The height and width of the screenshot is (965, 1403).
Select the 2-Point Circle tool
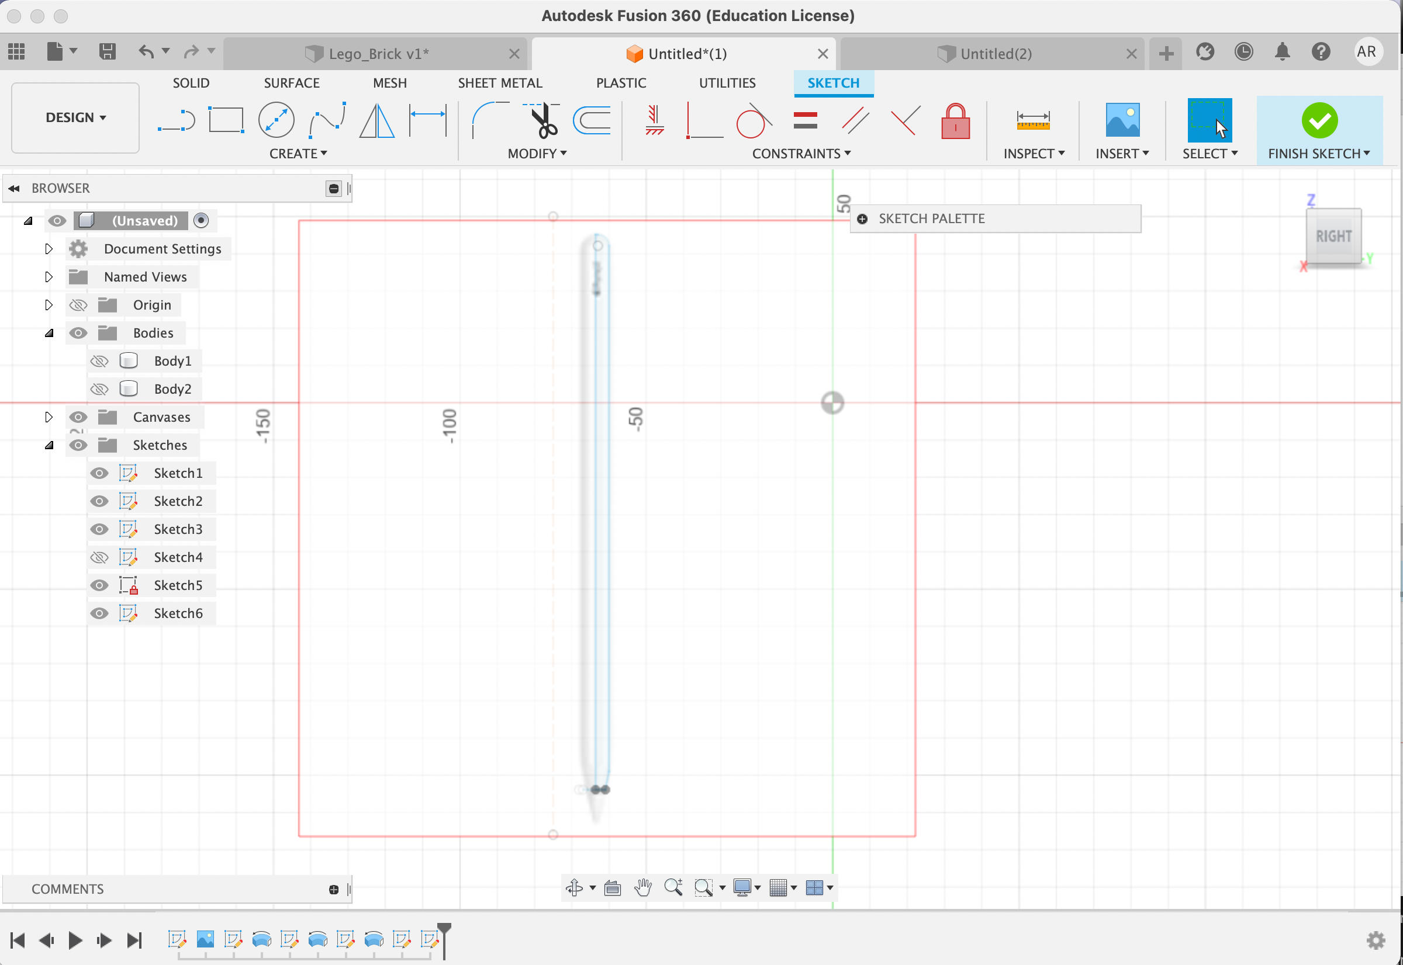pos(276,120)
